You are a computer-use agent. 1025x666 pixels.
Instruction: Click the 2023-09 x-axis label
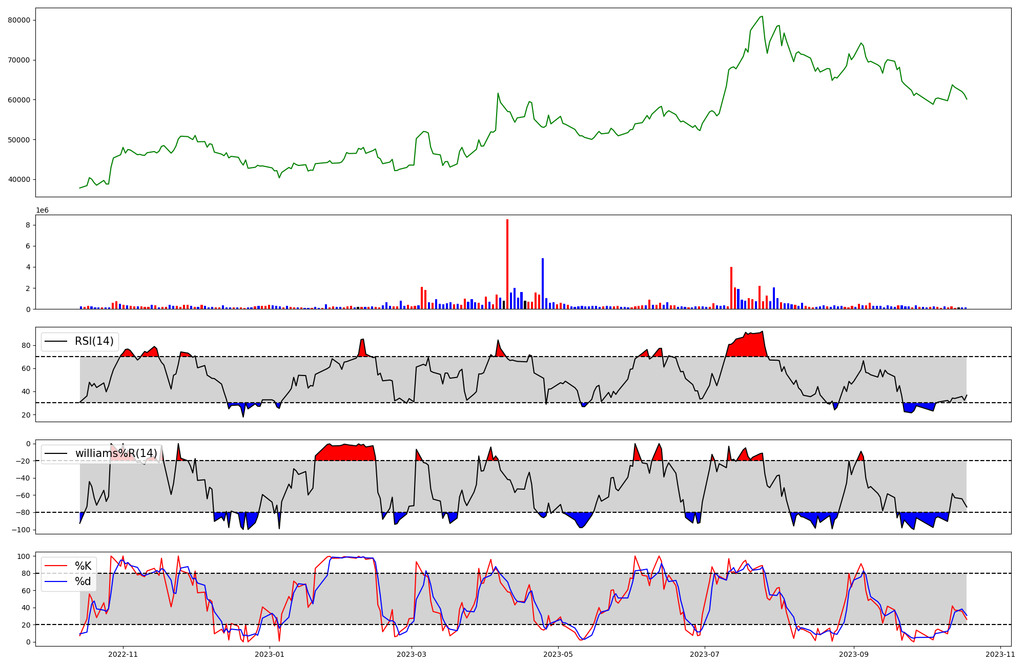tap(854, 654)
